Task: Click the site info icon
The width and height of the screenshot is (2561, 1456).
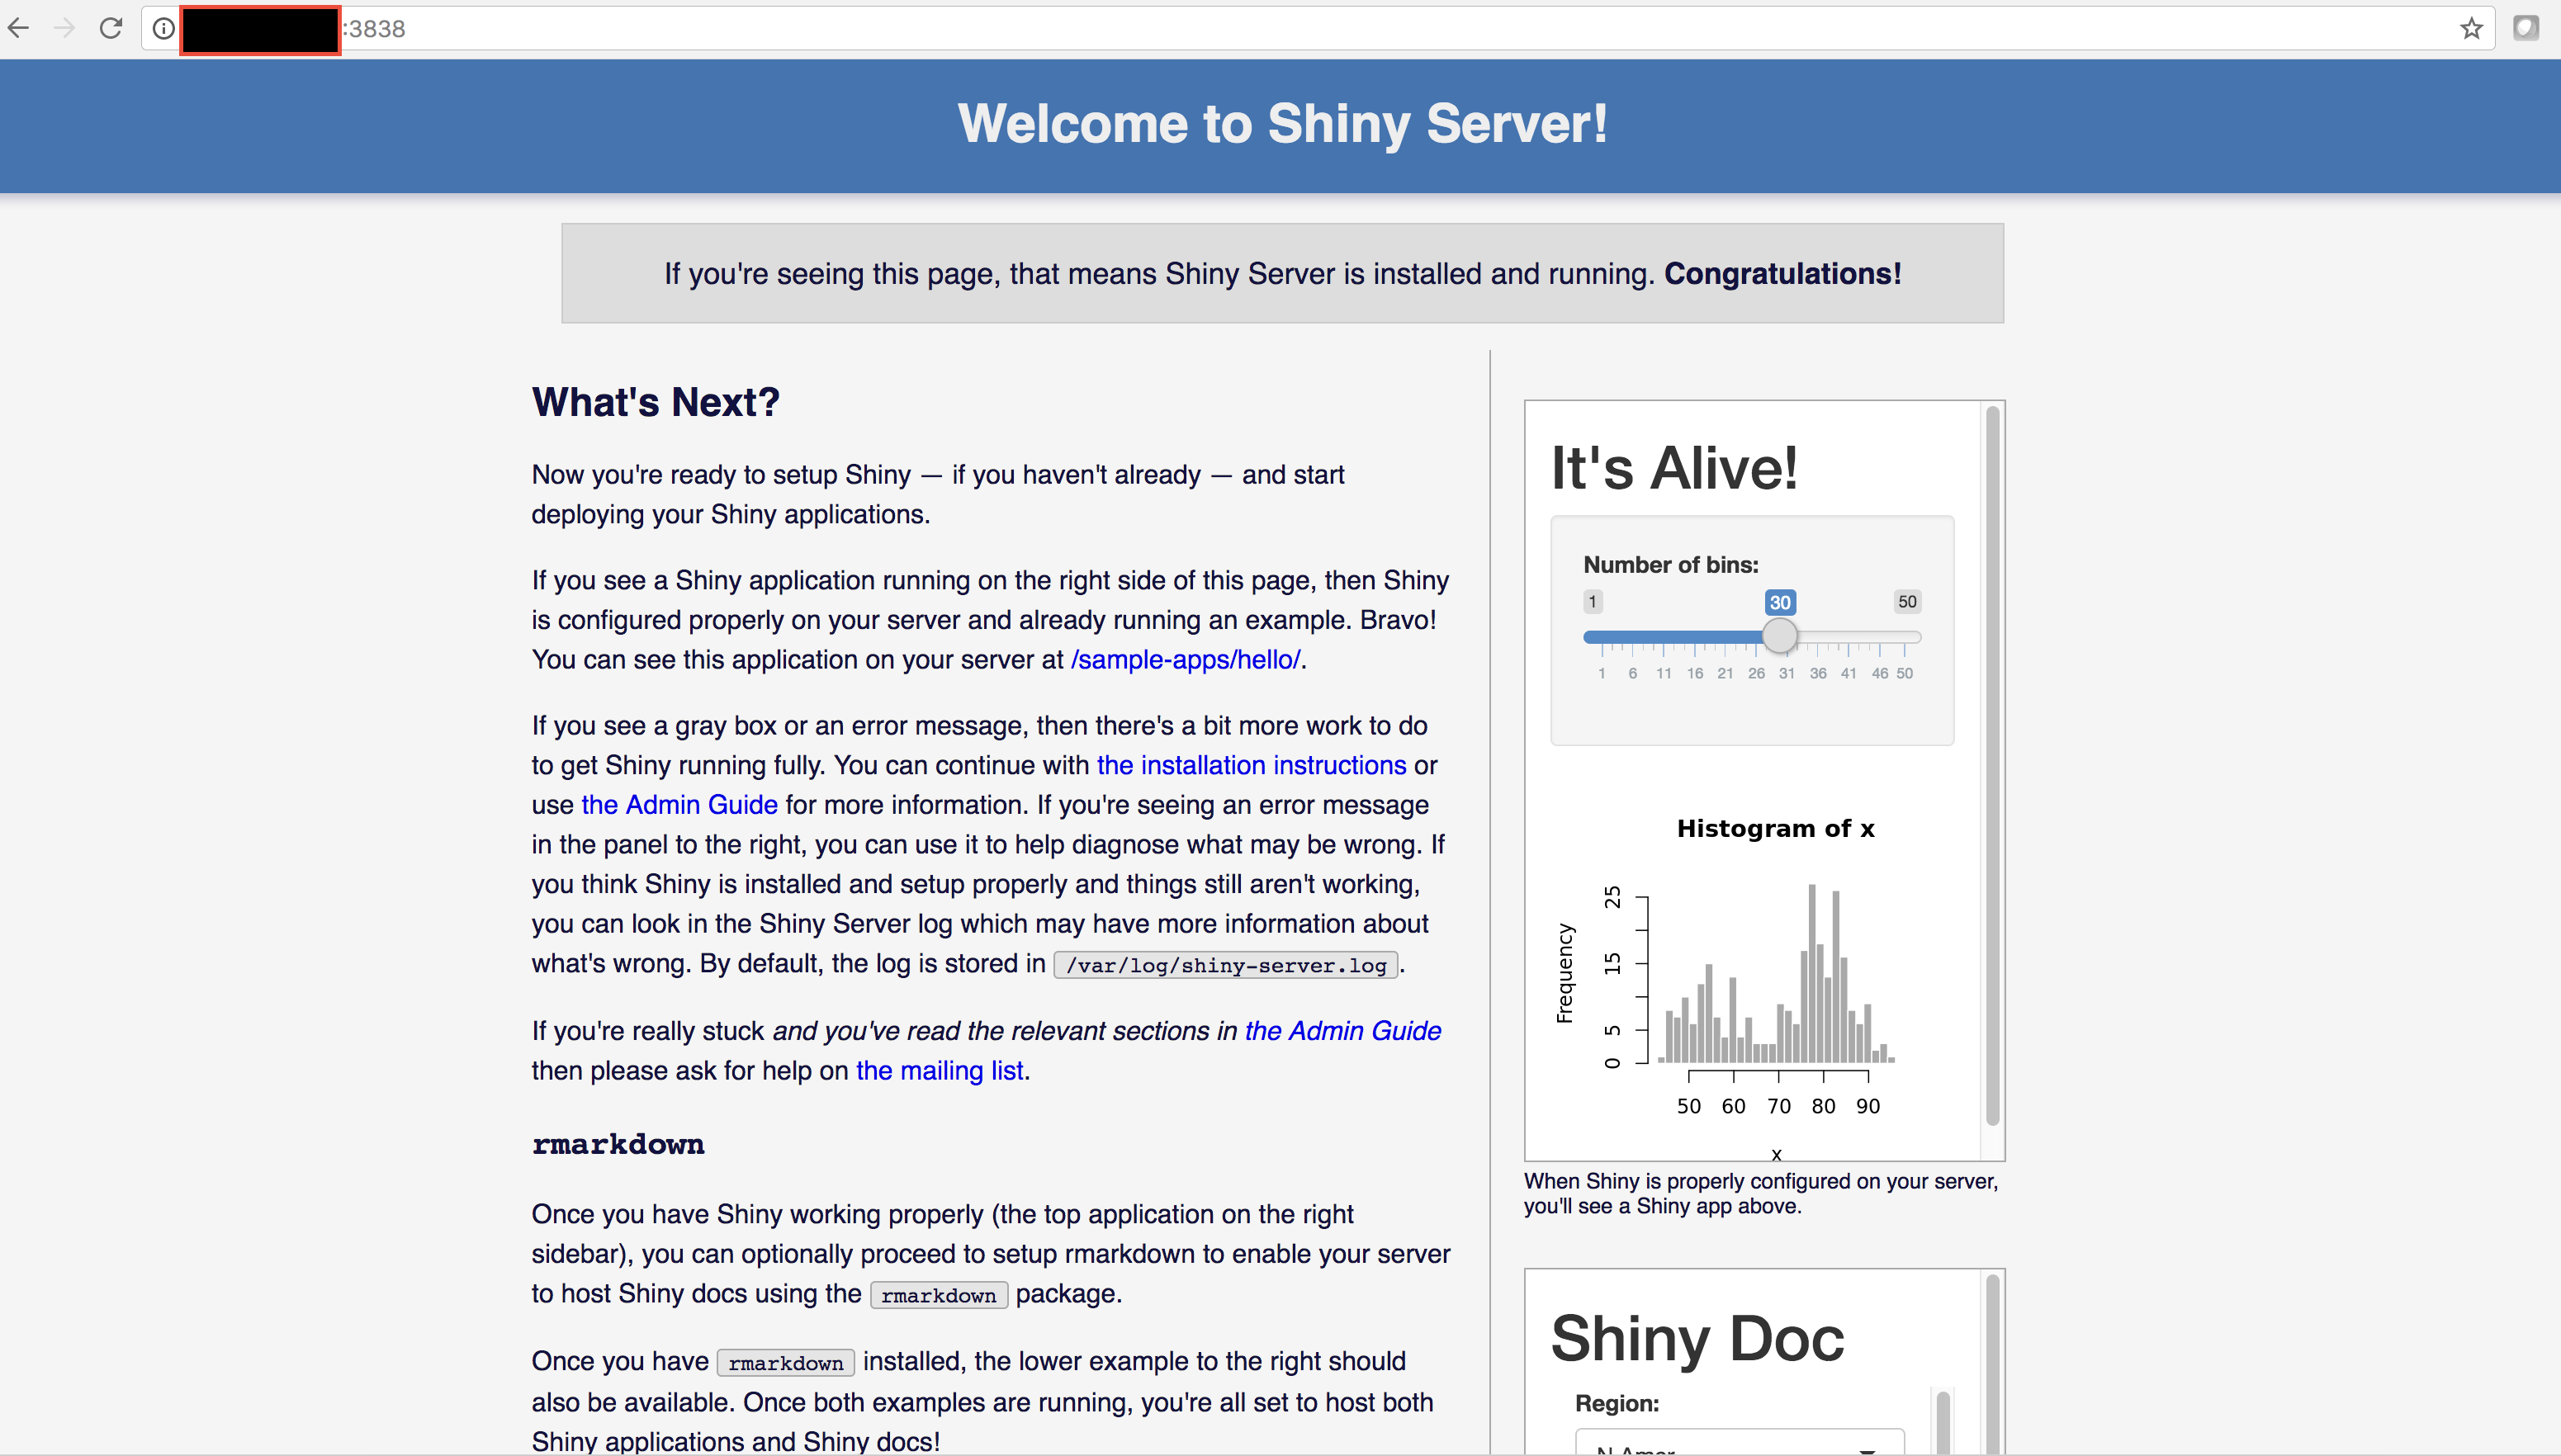Action: pyautogui.click(x=163, y=29)
